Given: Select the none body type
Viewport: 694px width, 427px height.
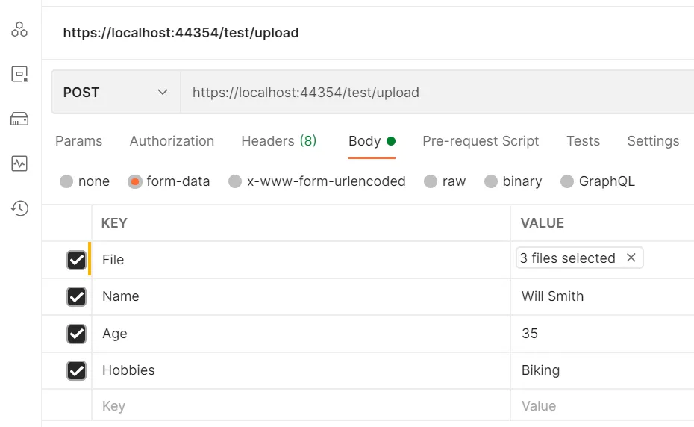Looking at the screenshot, I should pos(66,181).
